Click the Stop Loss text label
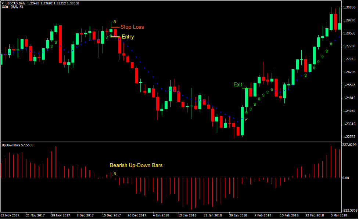359x219 pixels. pyautogui.click(x=132, y=27)
